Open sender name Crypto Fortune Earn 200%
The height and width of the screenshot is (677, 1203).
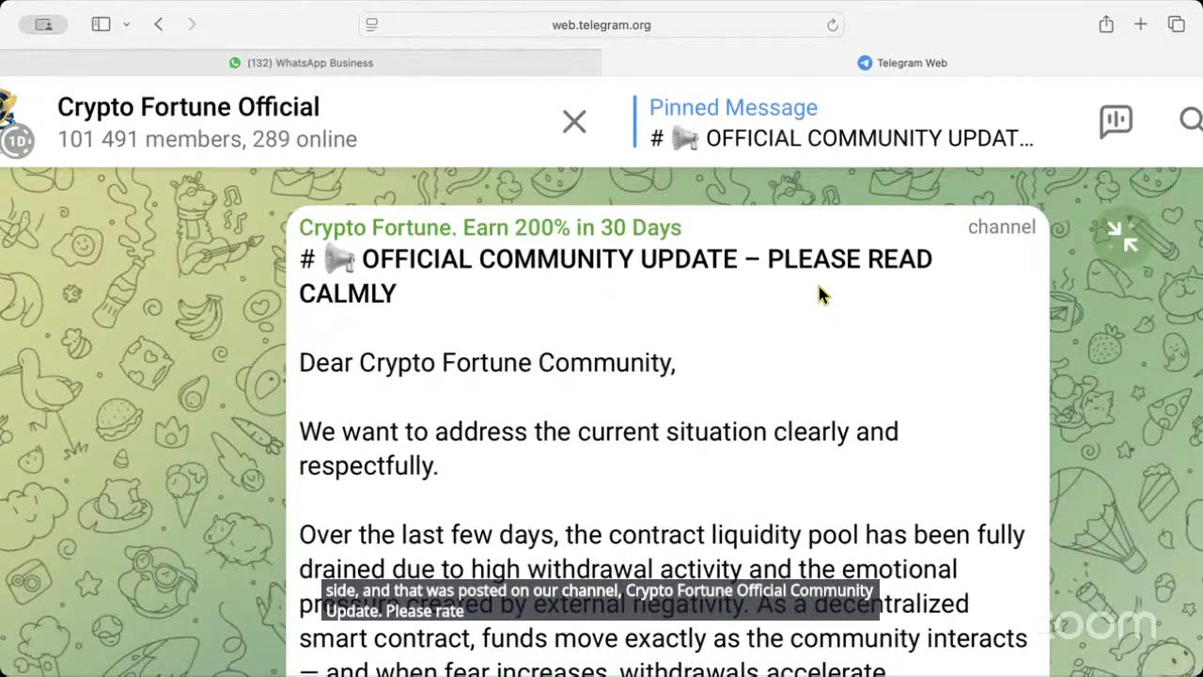(x=490, y=228)
